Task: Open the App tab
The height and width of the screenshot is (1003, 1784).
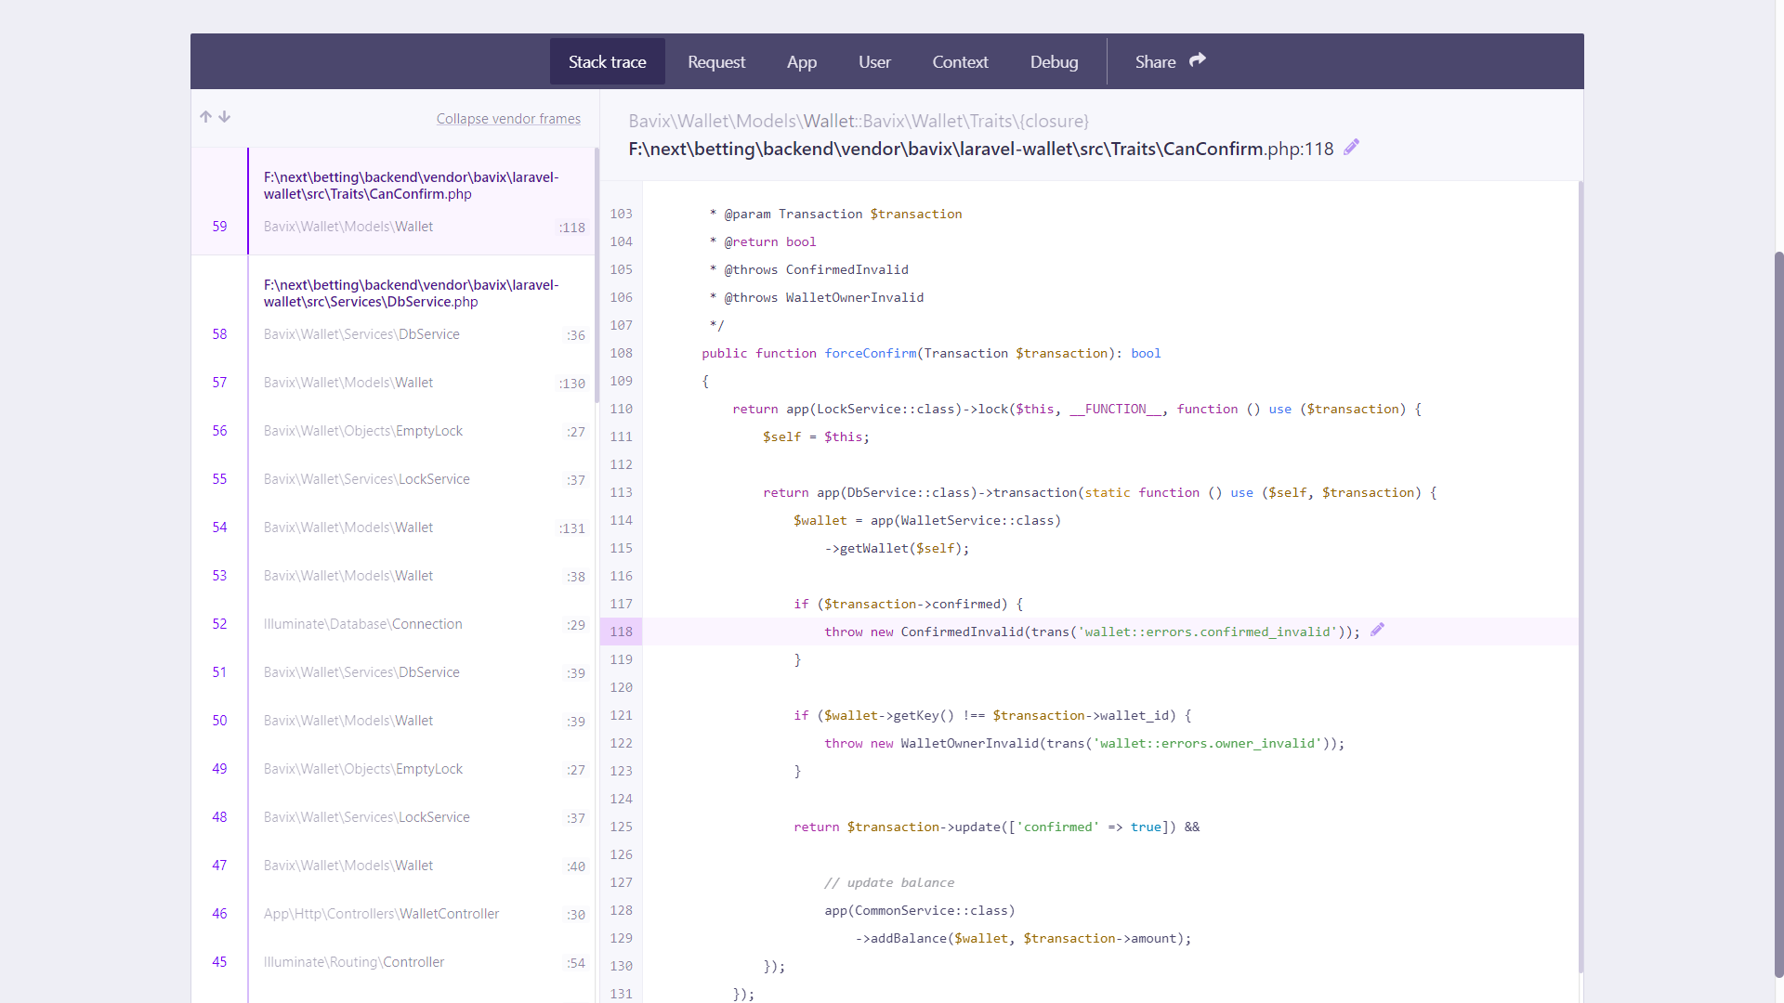Action: click(x=801, y=61)
